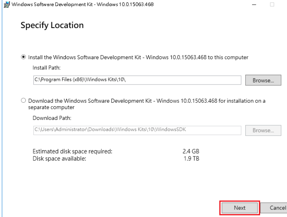Select the install to this computer radio button
Screen dimensions: 287x217
click(23, 57)
